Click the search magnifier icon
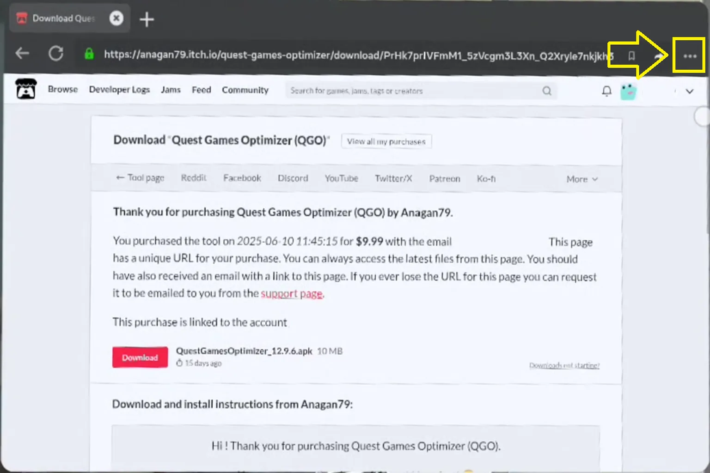The height and width of the screenshot is (473, 710). (x=547, y=91)
